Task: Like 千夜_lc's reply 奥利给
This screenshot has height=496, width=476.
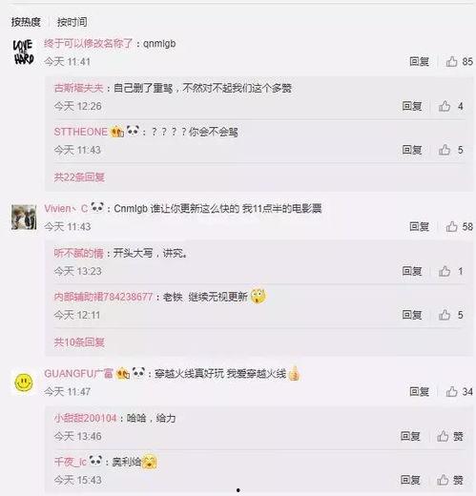Action: coord(450,480)
